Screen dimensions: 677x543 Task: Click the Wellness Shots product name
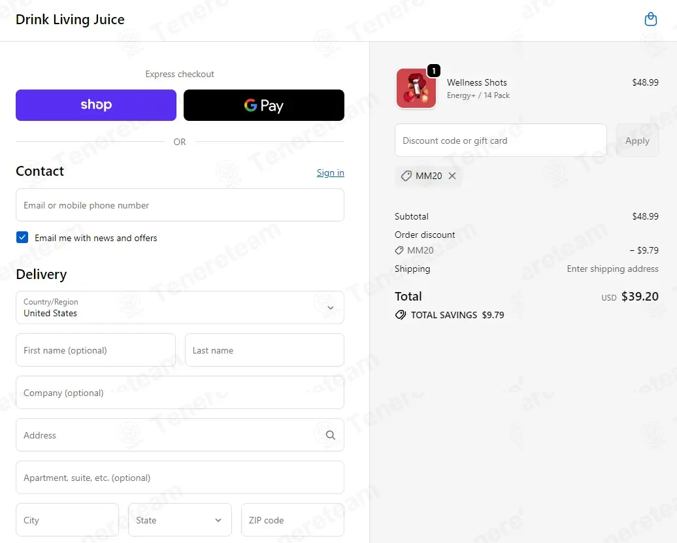[476, 82]
